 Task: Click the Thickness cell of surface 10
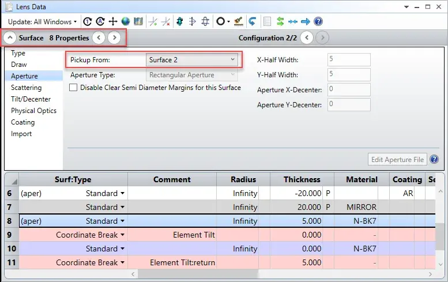click(302, 249)
